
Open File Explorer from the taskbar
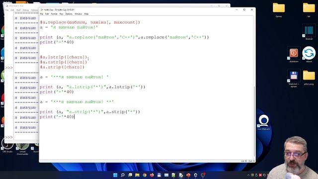[x=137, y=175]
